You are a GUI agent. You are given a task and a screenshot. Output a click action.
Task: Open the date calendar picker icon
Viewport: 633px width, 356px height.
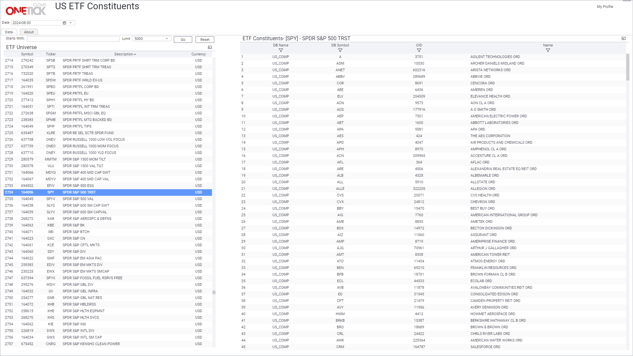tap(64, 23)
